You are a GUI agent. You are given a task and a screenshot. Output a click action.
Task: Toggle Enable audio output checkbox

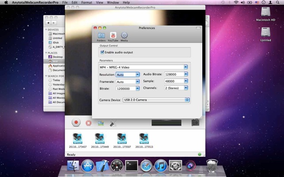pyautogui.click(x=102, y=52)
